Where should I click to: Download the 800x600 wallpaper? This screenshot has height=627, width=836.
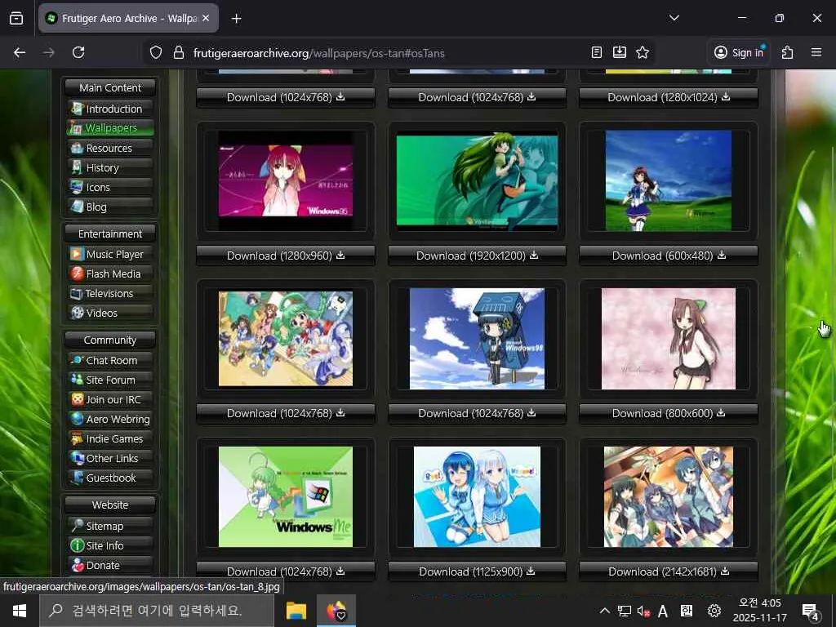(x=669, y=414)
